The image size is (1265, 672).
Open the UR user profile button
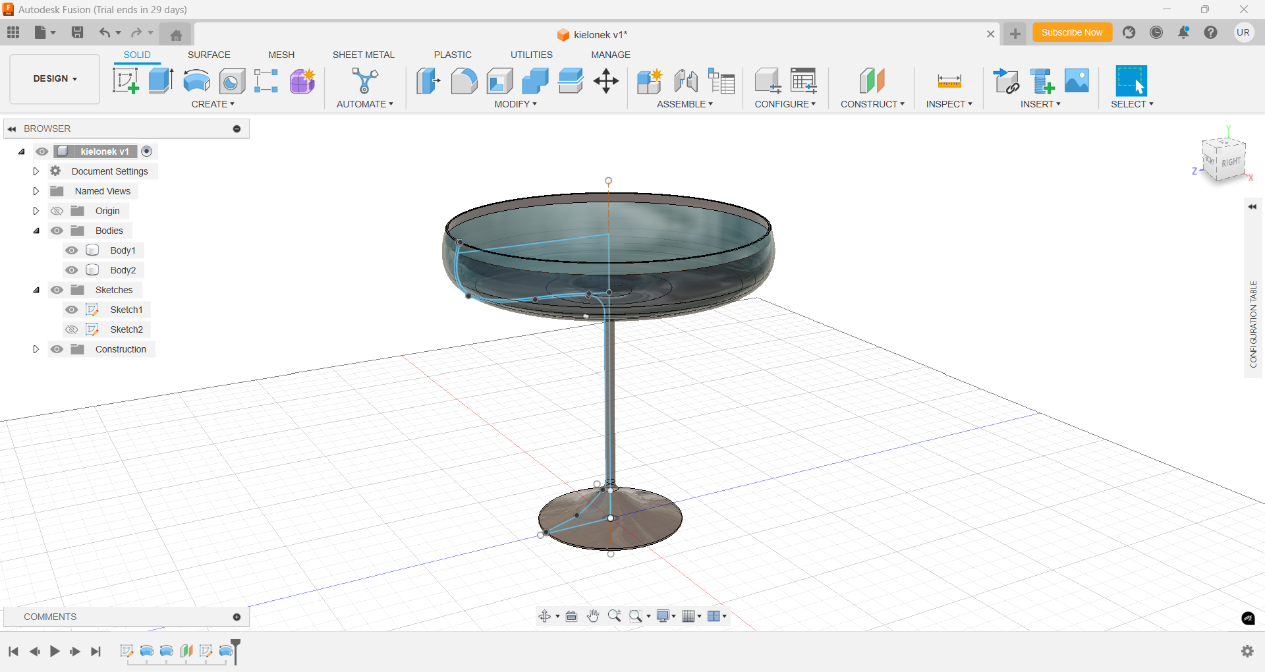tap(1243, 32)
